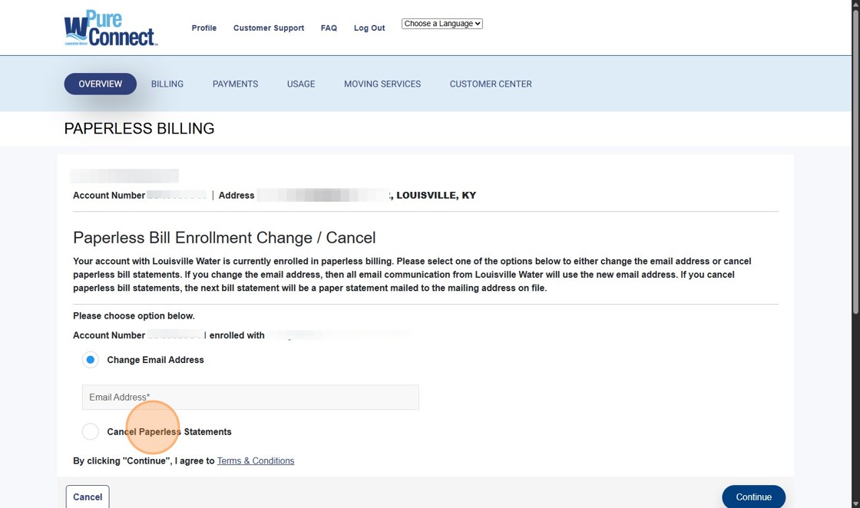Click the Pure Connect logo
Image resolution: width=860 pixels, height=508 pixels.
point(111,28)
